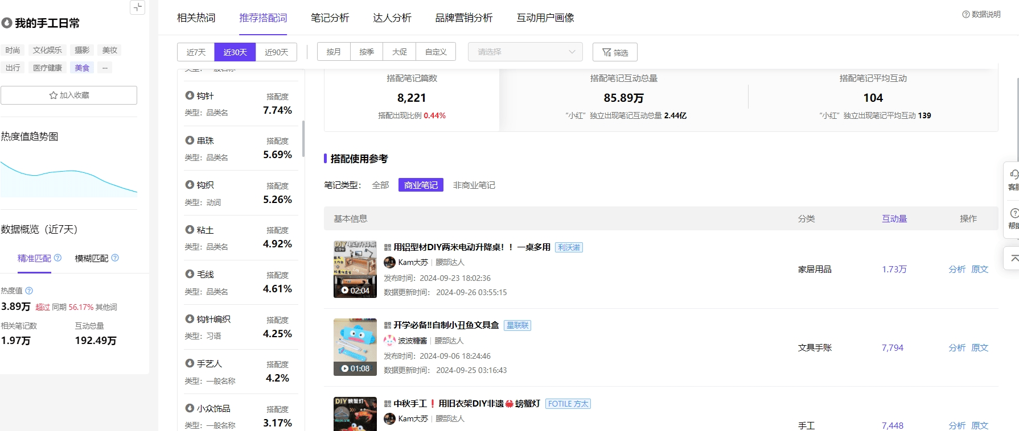This screenshot has height=431, width=1019.
Task: Click the circle icon beside 串珠
Action: point(190,140)
